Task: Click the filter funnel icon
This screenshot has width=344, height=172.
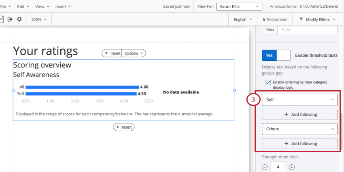Action: point(301,19)
